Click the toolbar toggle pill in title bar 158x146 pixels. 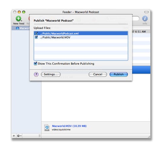(146, 12)
